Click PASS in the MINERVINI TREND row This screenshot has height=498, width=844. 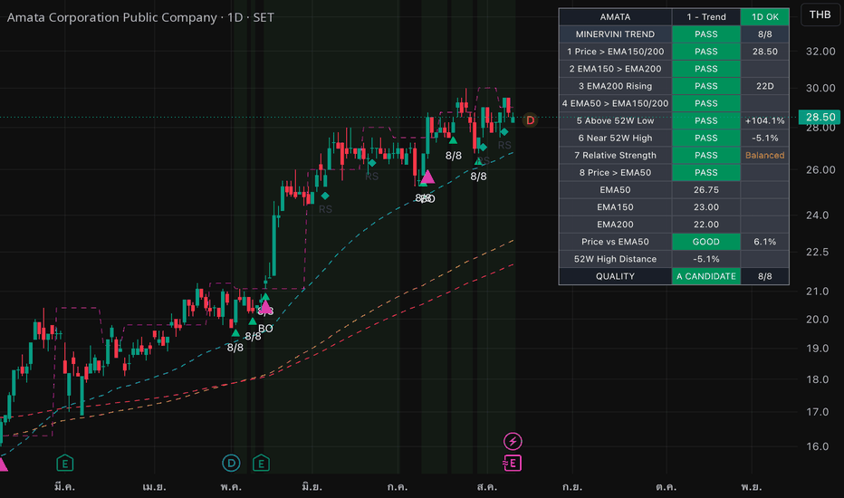pos(706,34)
